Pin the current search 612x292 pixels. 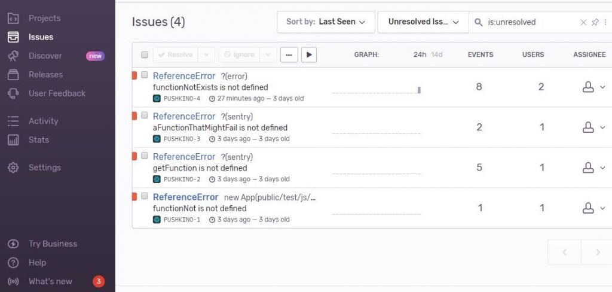pos(595,22)
